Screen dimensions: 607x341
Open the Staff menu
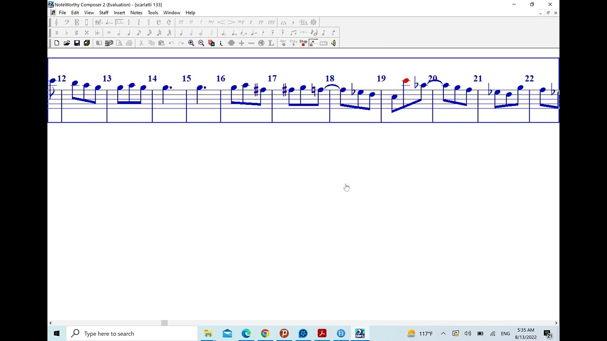click(x=104, y=13)
